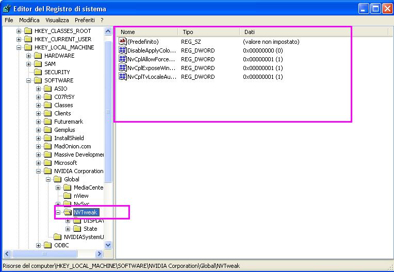Click the Classes folder icon
This screenshot has width=394, height=272.
(48, 105)
